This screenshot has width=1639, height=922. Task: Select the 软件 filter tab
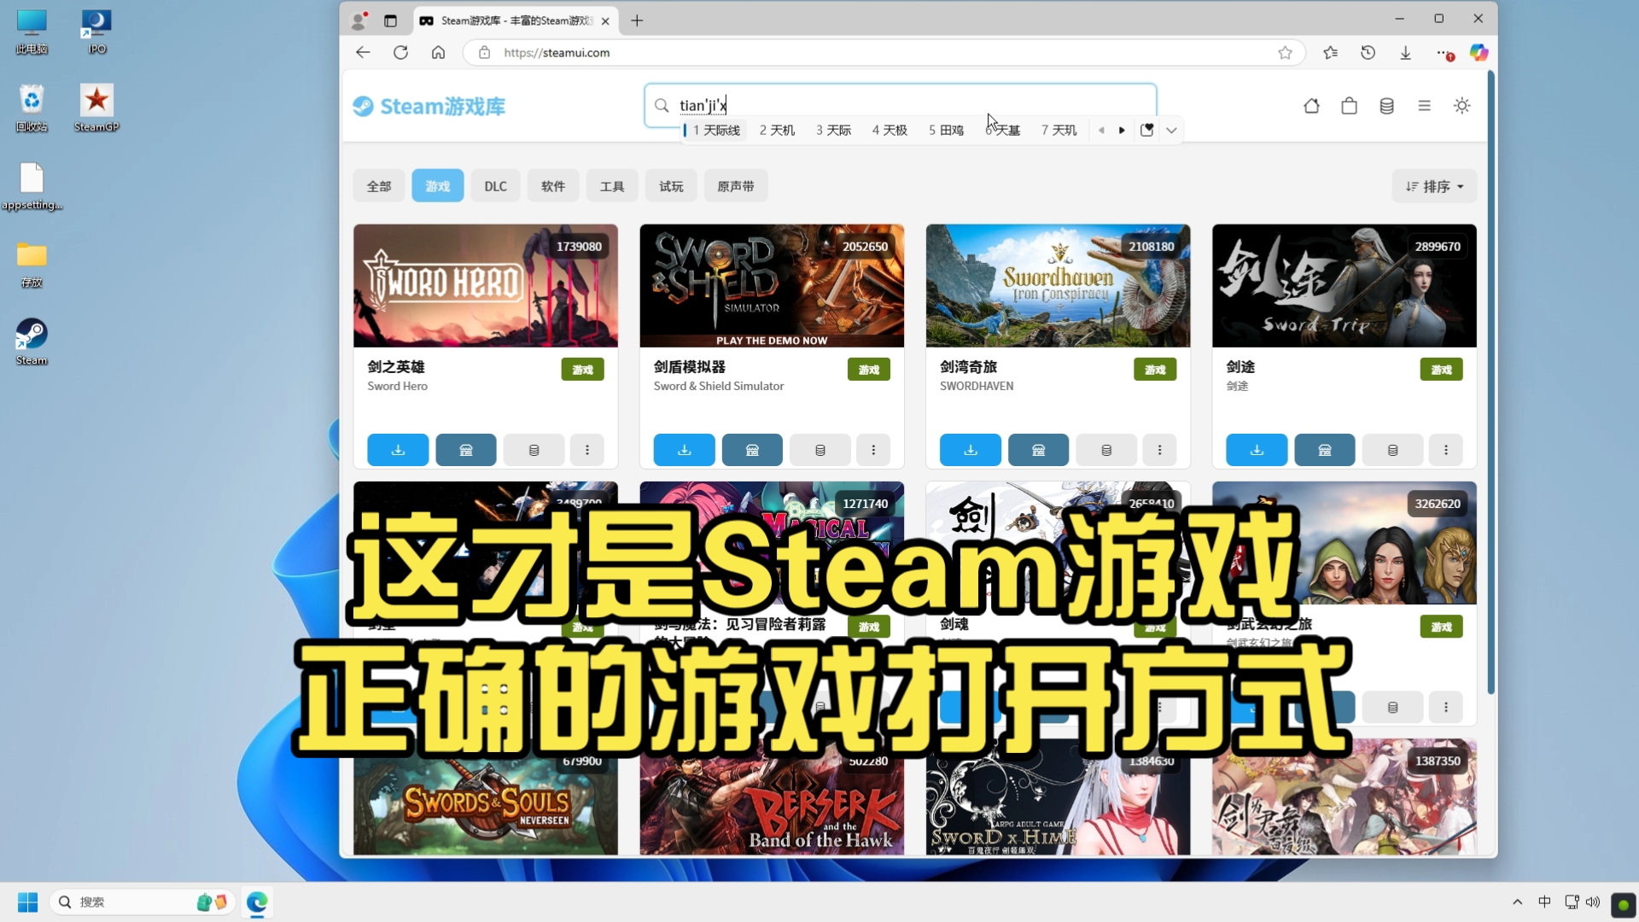pos(553,186)
